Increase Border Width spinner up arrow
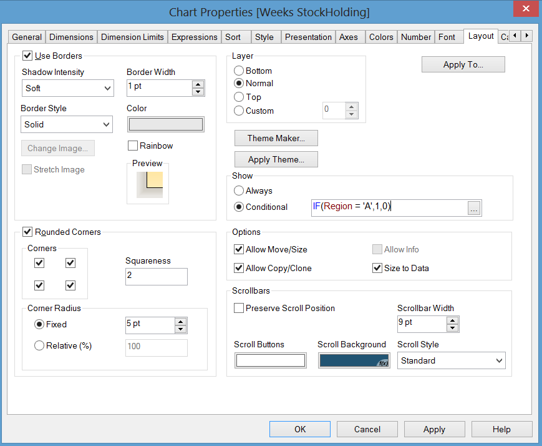 pyautogui.click(x=198, y=84)
